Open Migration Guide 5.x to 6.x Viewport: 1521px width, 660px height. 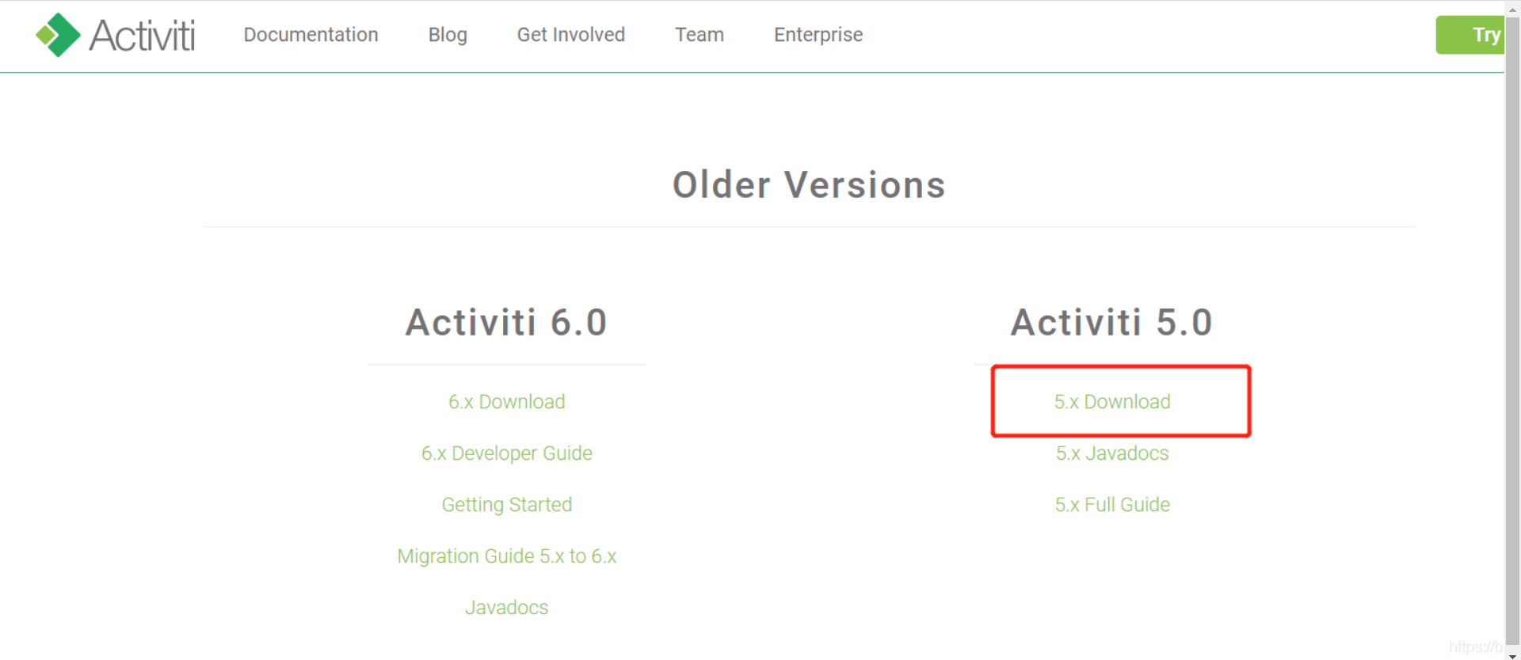(x=507, y=556)
